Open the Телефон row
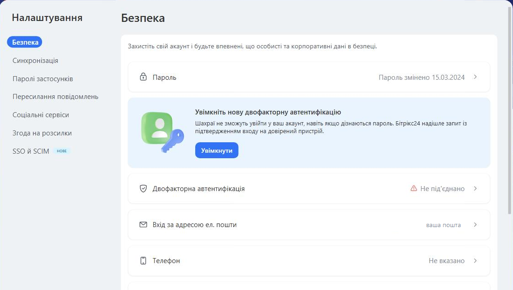This screenshot has width=513, height=290. (309, 261)
